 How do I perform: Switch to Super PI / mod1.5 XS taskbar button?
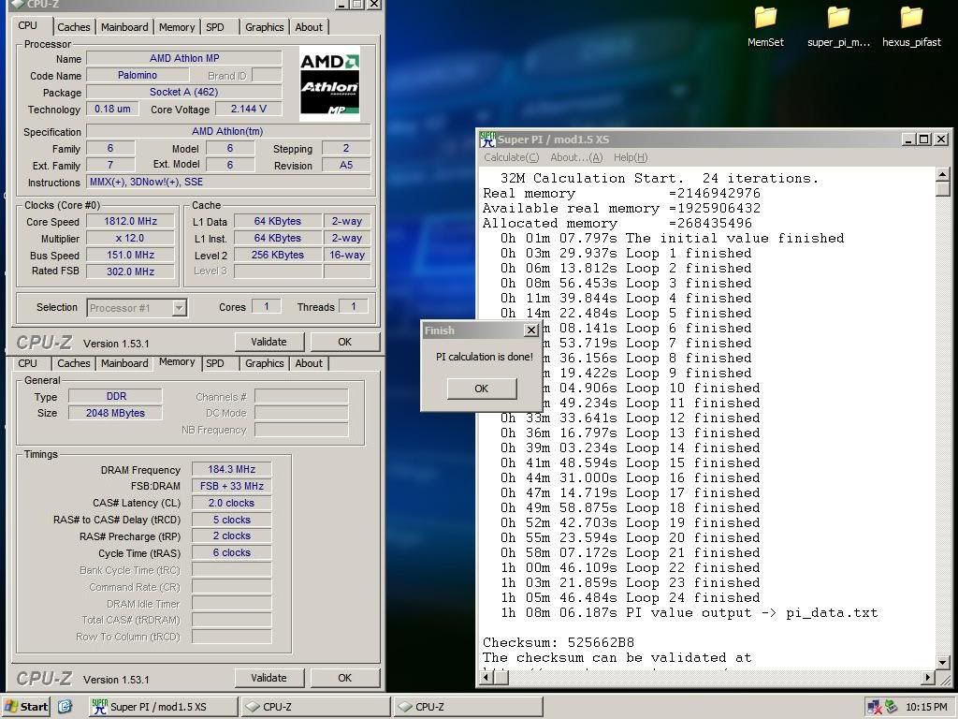click(163, 707)
